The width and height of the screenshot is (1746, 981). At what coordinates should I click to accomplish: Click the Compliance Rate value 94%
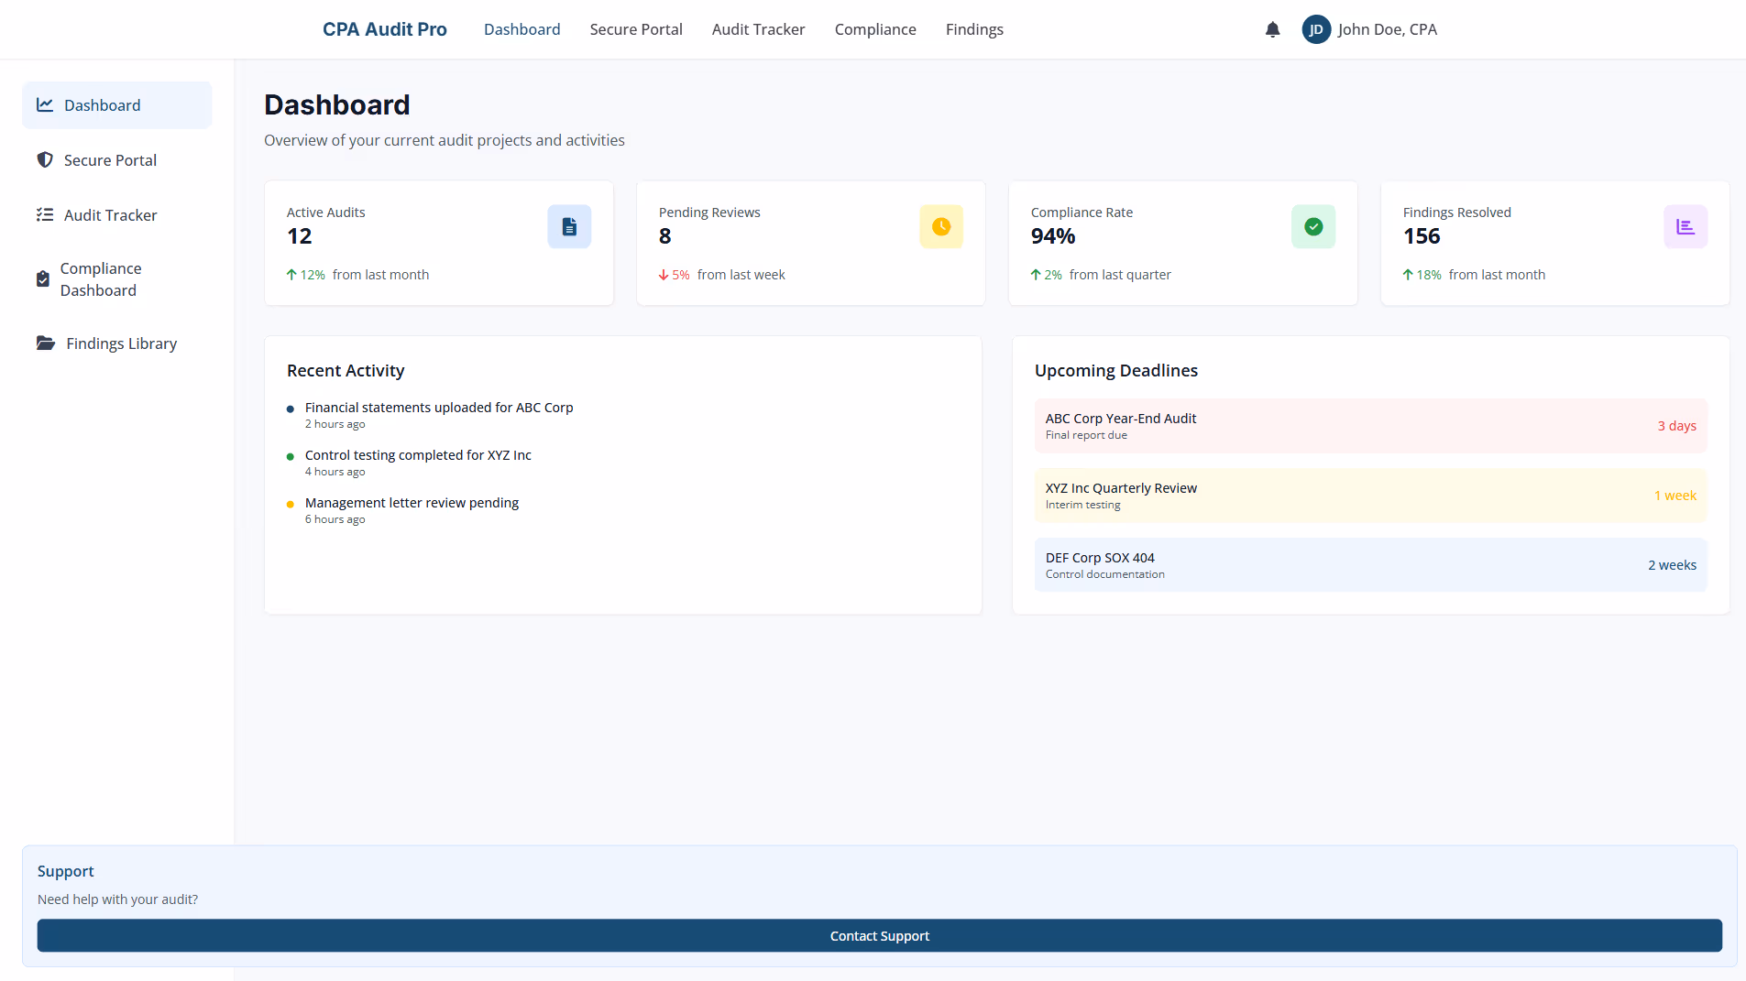point(1053,235)
